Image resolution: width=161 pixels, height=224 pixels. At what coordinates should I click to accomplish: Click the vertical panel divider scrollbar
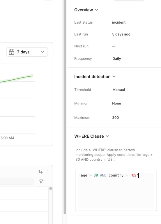click(65, 107)
